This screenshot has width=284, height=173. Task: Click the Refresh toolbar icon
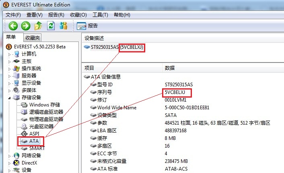[x=51, y=26]
